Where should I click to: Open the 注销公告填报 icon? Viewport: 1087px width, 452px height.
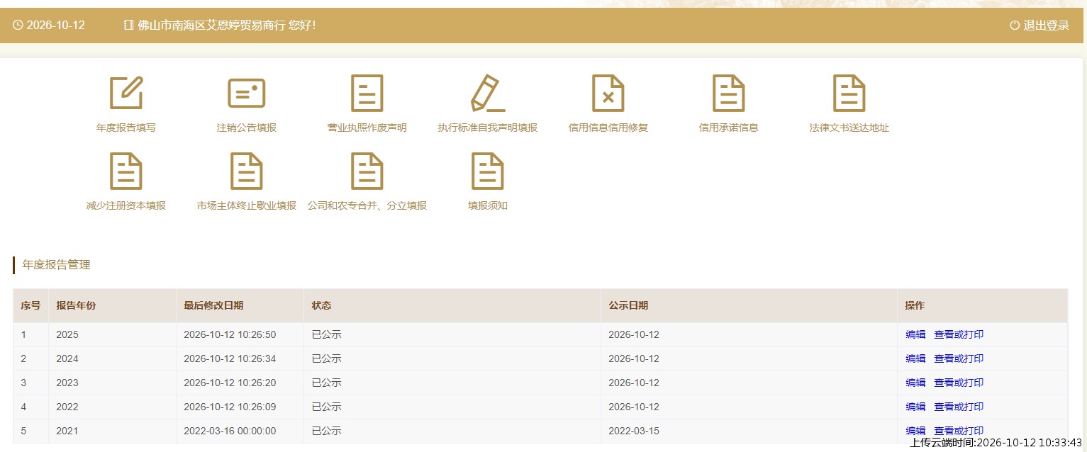(x=247, y=93)
